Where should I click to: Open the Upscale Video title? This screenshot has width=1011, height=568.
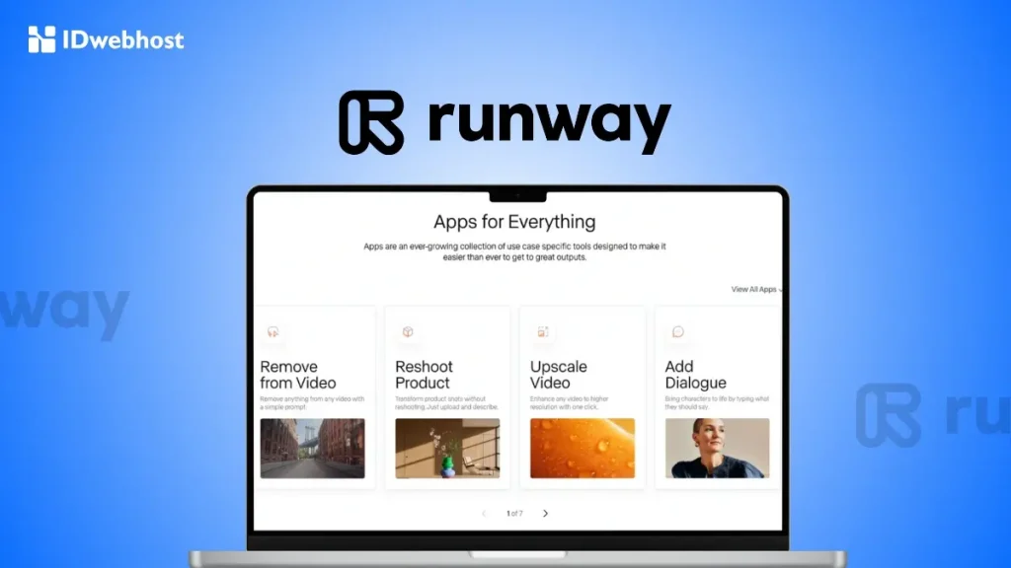pos(559,375)
